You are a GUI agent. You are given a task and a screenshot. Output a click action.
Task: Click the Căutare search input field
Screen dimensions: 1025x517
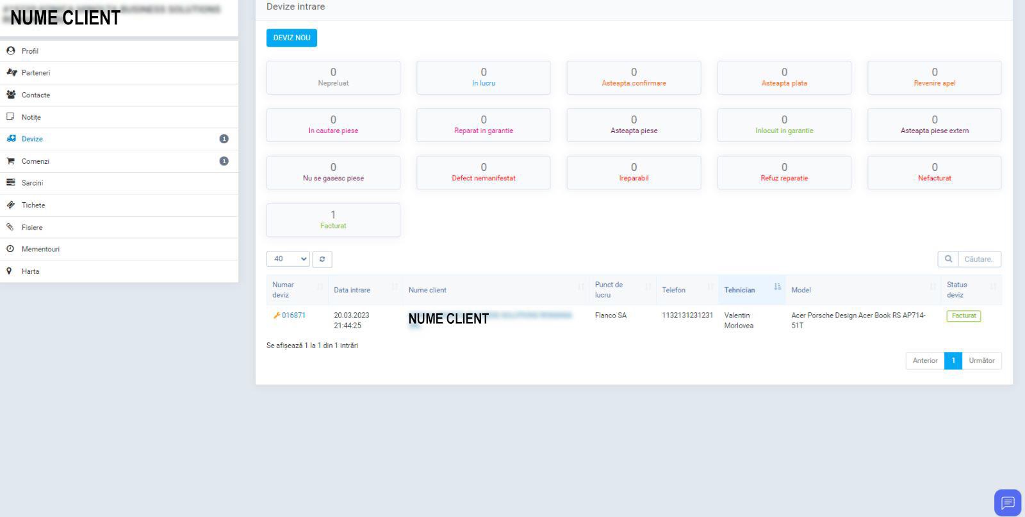pyautogui.click(x=979, y=259)
